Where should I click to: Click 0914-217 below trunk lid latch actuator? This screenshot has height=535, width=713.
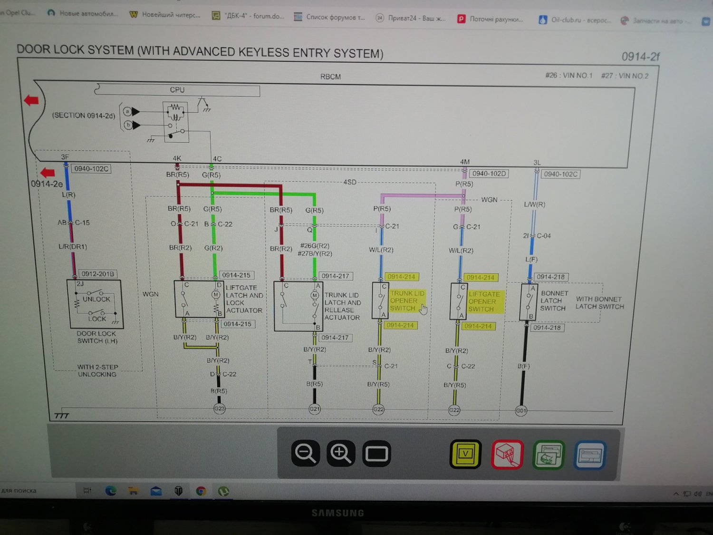335,338
